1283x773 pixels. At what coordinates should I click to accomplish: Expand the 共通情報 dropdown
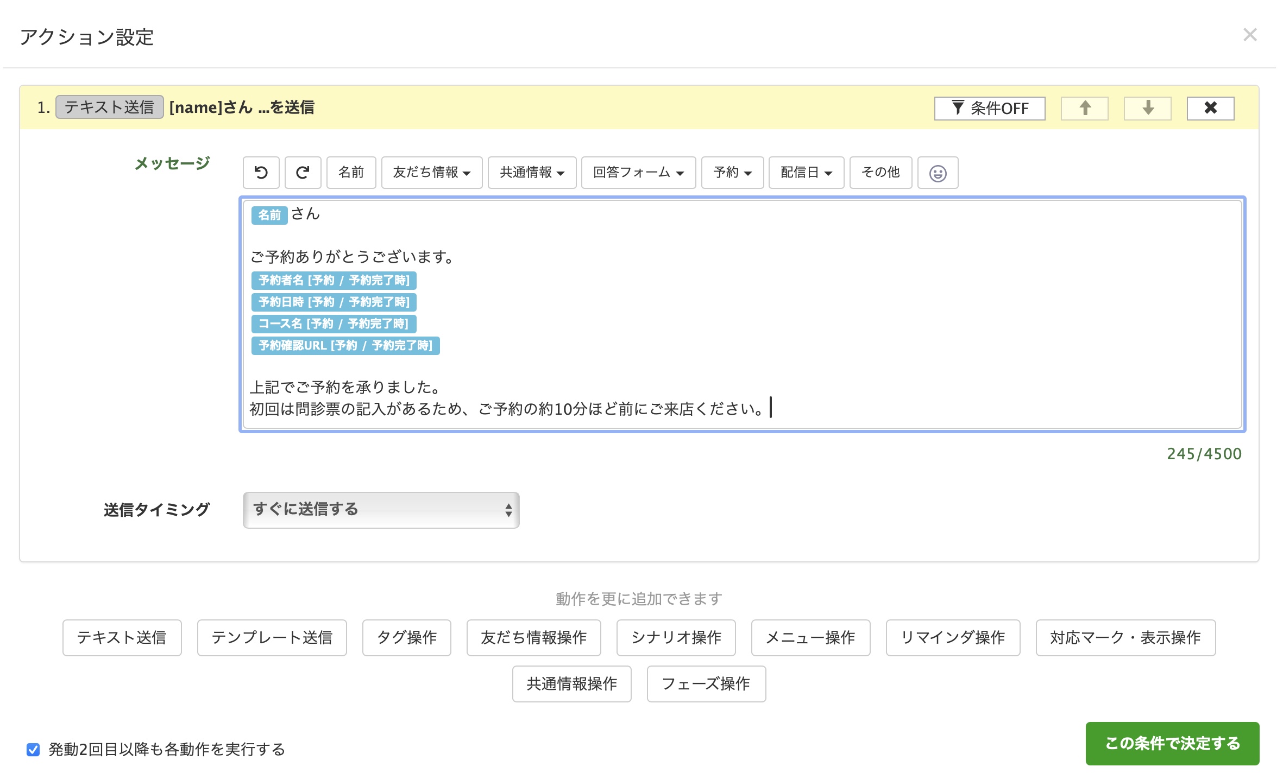coord(531,173)
